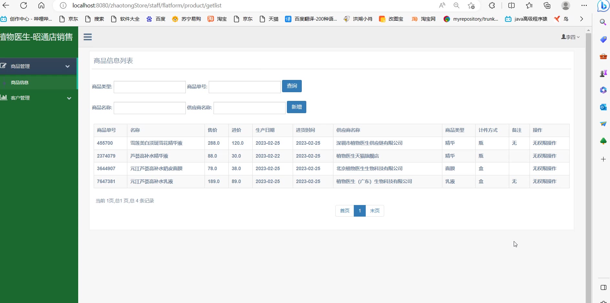
Task: Focus the 供应商名称 input field
Action: (x=249, y=108)
